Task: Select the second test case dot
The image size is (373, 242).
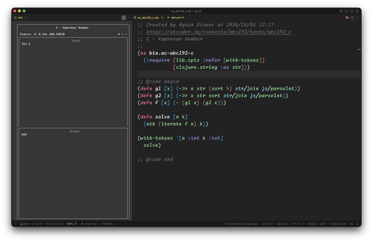Action: [x=122, y=34]
